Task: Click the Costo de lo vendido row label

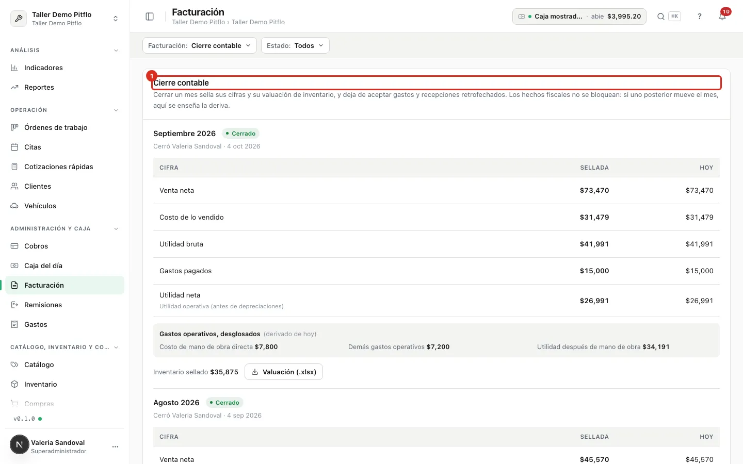Action: pyautogui.click(x=191, y=217)
